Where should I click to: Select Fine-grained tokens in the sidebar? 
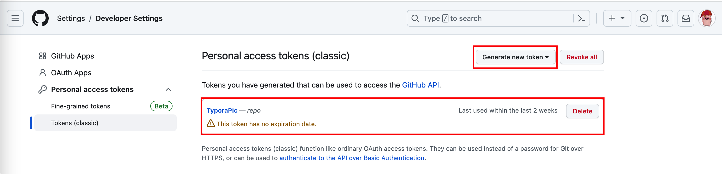[80, 106]
